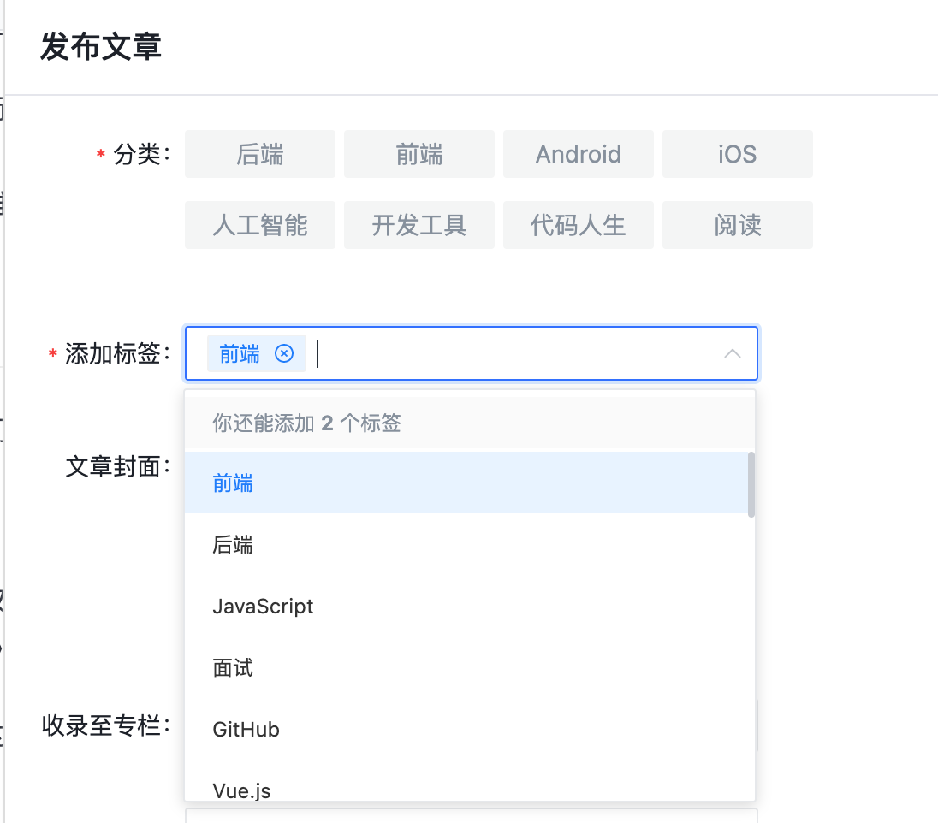Click the selected 前端 tag chip

click(240, 353)
